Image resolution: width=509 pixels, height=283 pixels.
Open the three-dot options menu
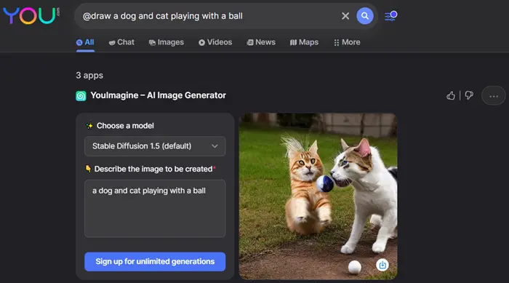tap(494, 96)
